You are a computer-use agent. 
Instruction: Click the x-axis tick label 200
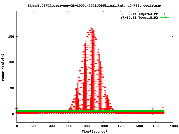pyautogui.click(x=34, y=126)
